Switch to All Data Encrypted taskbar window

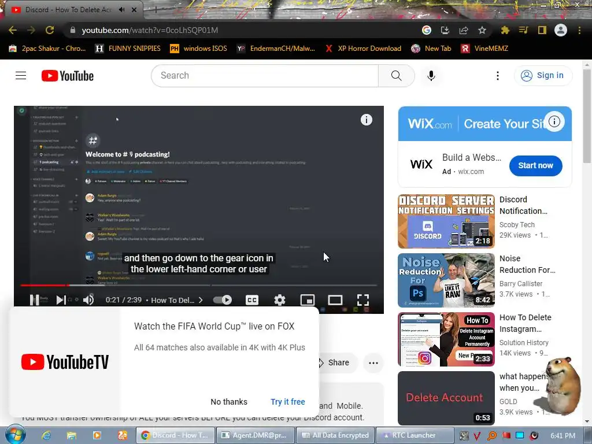335,435
